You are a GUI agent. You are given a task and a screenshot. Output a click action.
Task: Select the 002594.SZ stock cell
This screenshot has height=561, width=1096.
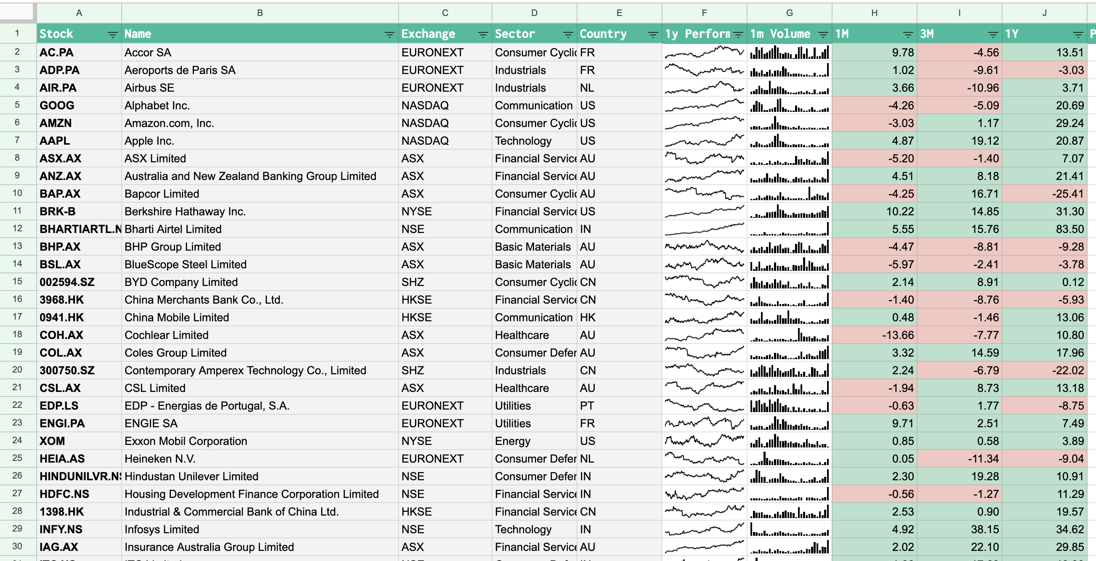pos(79,282)
